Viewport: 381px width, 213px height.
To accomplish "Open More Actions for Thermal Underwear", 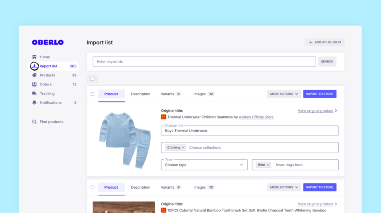I will click(x=284, y=94).
